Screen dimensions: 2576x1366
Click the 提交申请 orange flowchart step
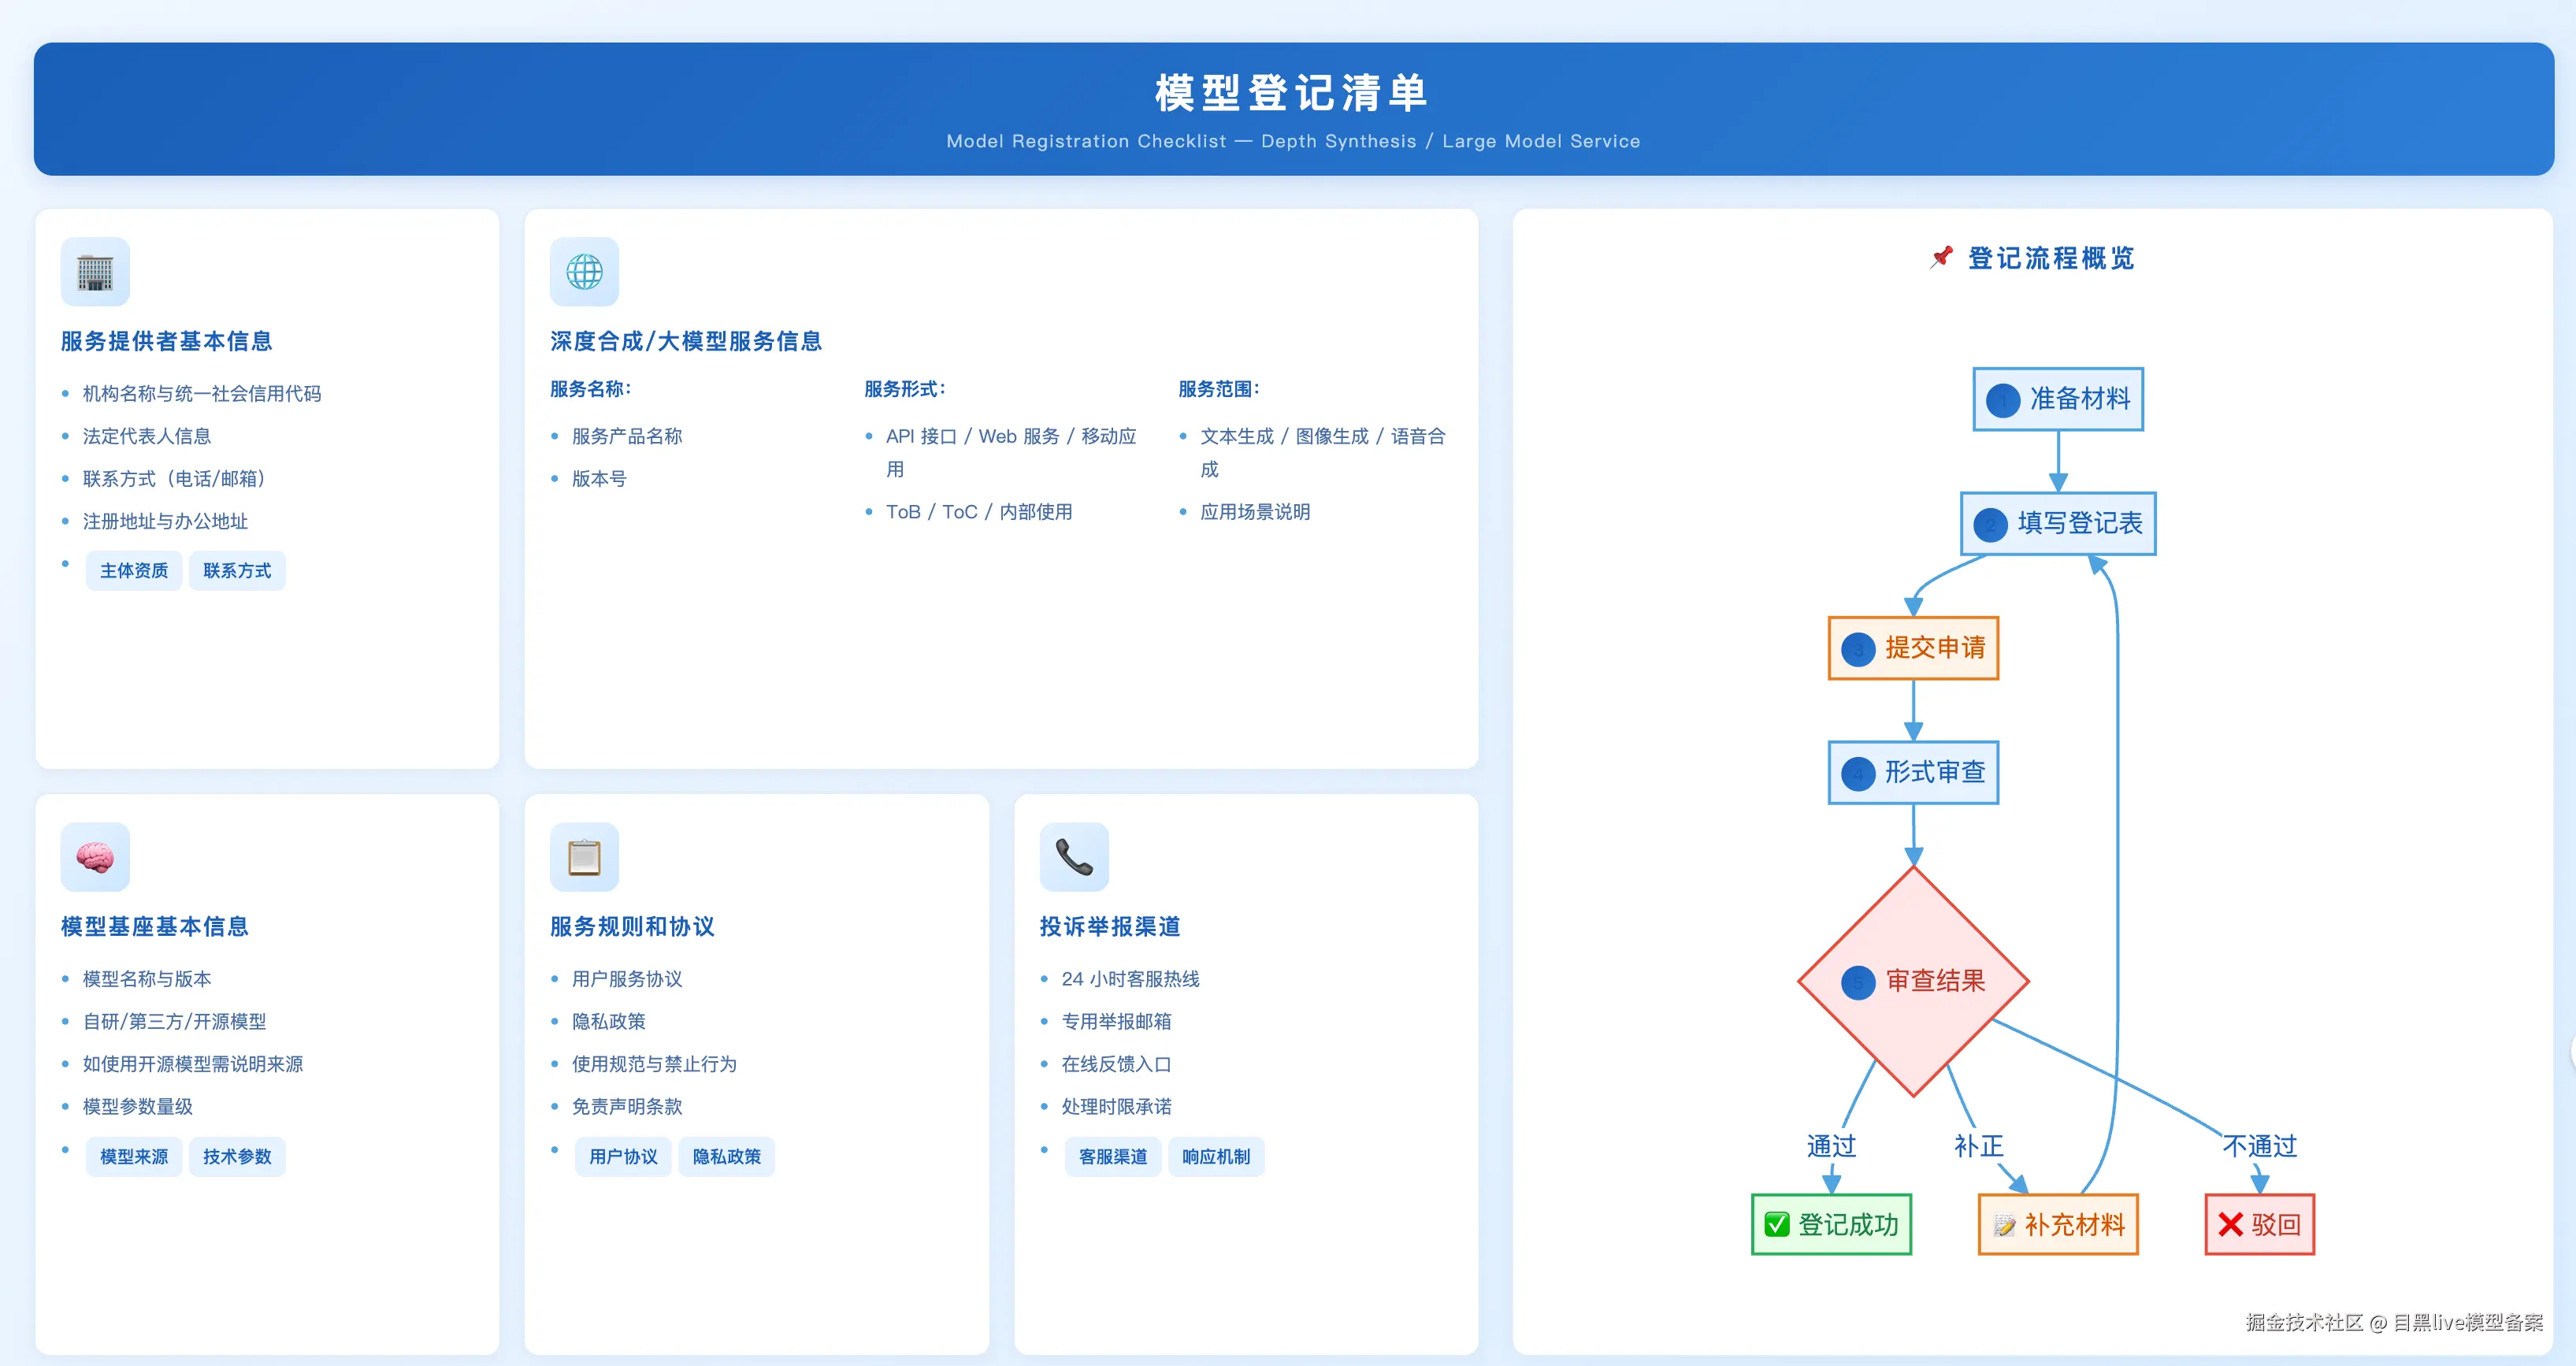click(x=1913, y=648)
